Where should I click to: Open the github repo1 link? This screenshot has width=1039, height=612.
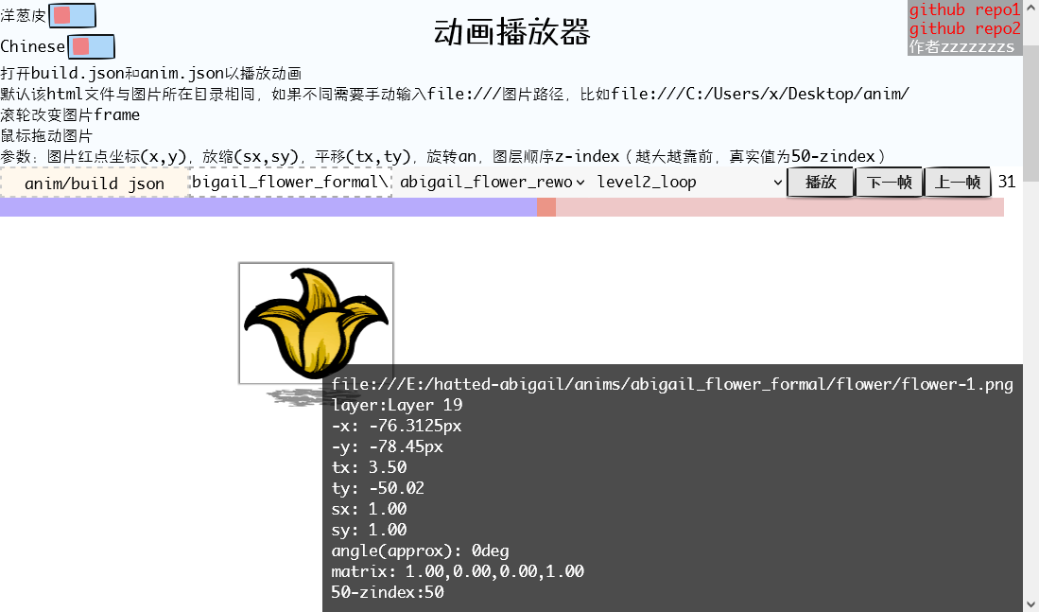coord(964,10)
